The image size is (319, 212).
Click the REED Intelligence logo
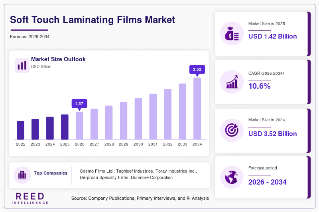tap(30, 198)
